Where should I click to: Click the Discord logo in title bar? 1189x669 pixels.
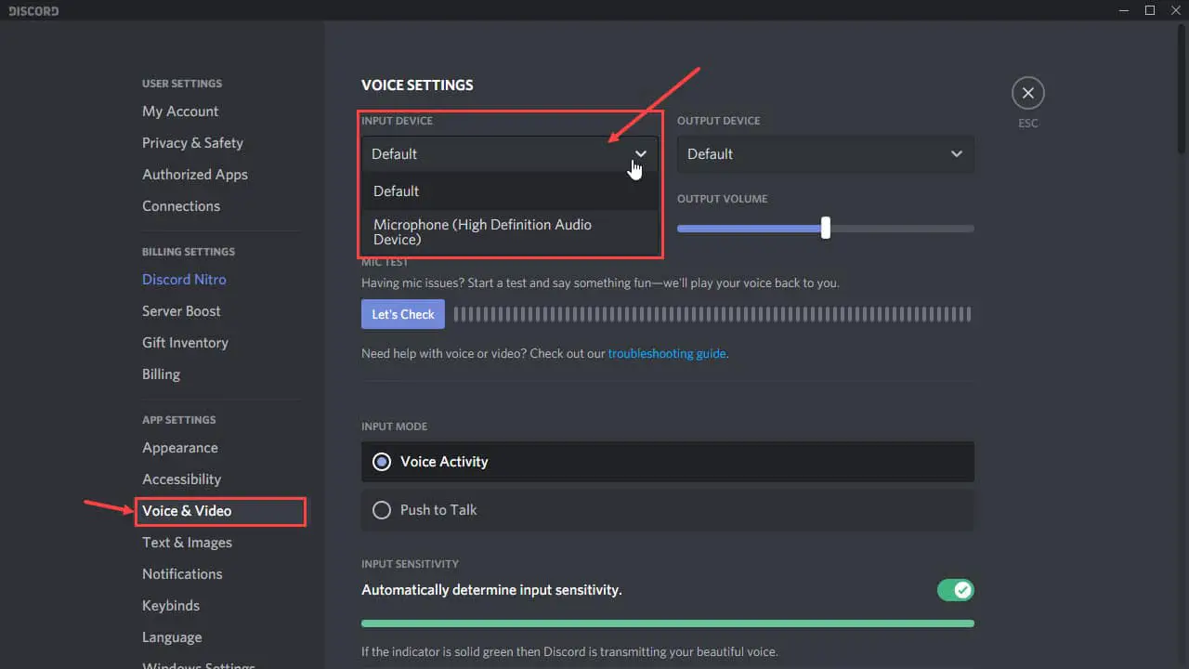tap(33, 11)
